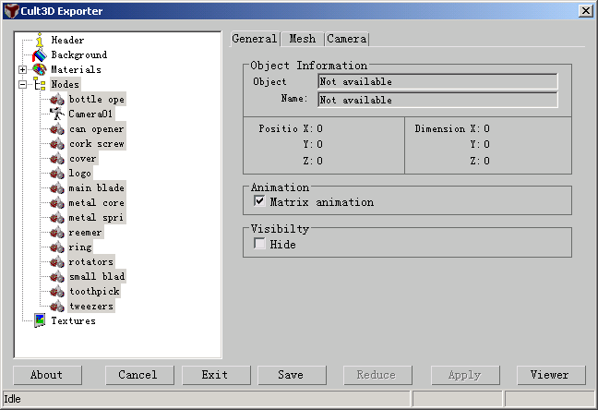This screenshot has width=598, height=410.
Task: Click the Idle status bar text
Action: coord(12,399)
